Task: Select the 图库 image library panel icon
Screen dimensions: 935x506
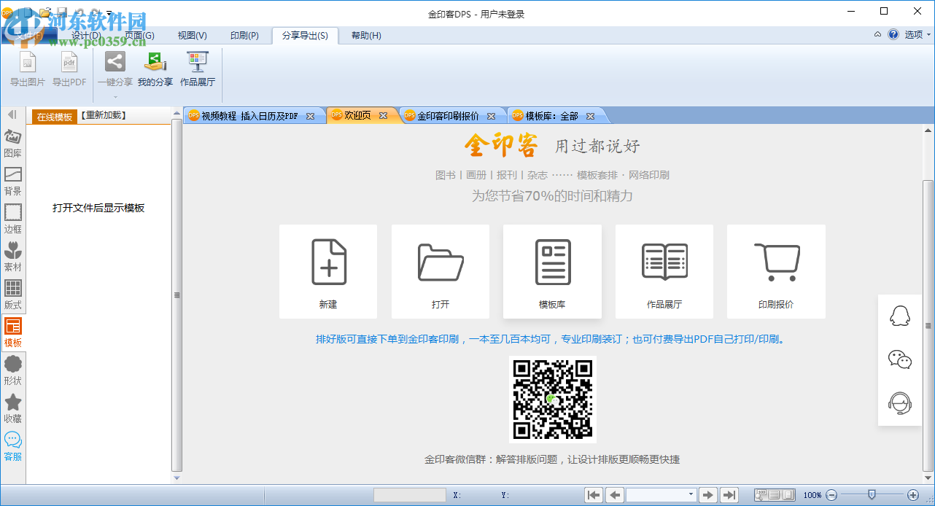Action: (x=12, y=143)
